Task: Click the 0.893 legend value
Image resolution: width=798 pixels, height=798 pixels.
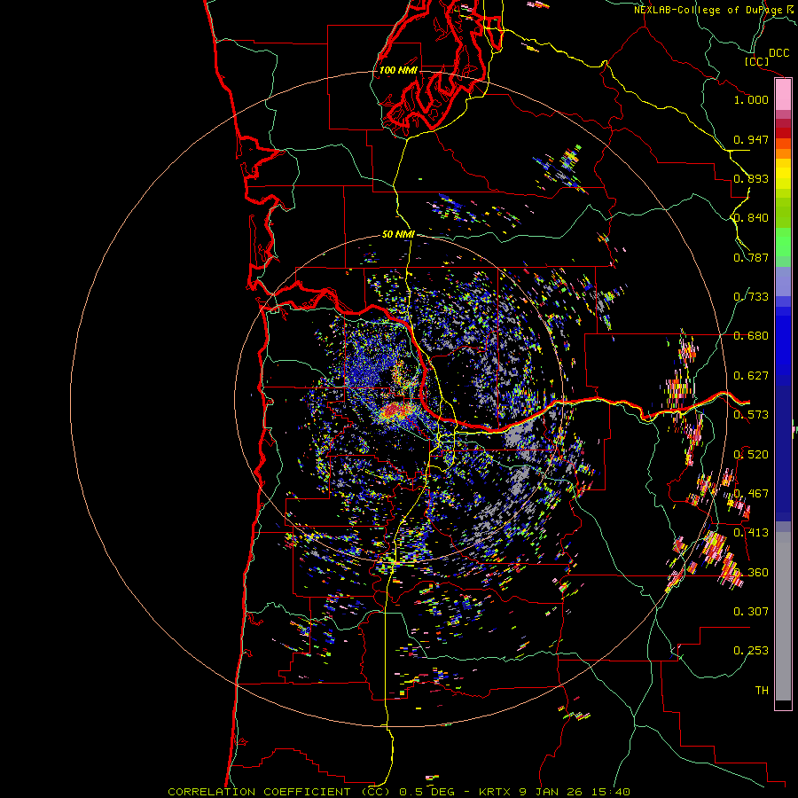Action: (x=751, y=178)
